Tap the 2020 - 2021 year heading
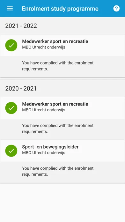Viewport: 125px width, 222px height. point(21,88)
